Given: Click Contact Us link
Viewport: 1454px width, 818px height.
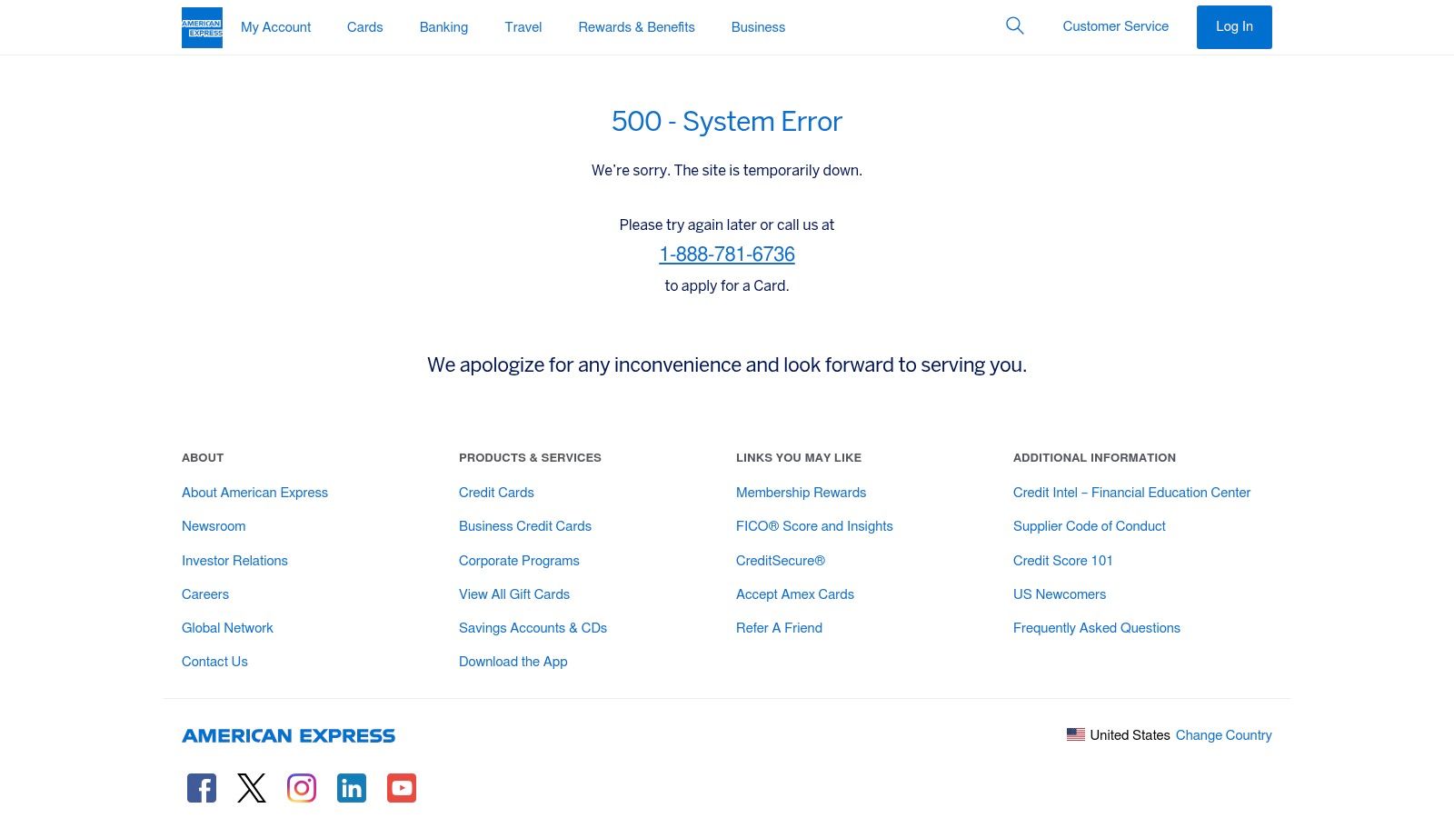Looking at the screenshot, I should point(214,662).
